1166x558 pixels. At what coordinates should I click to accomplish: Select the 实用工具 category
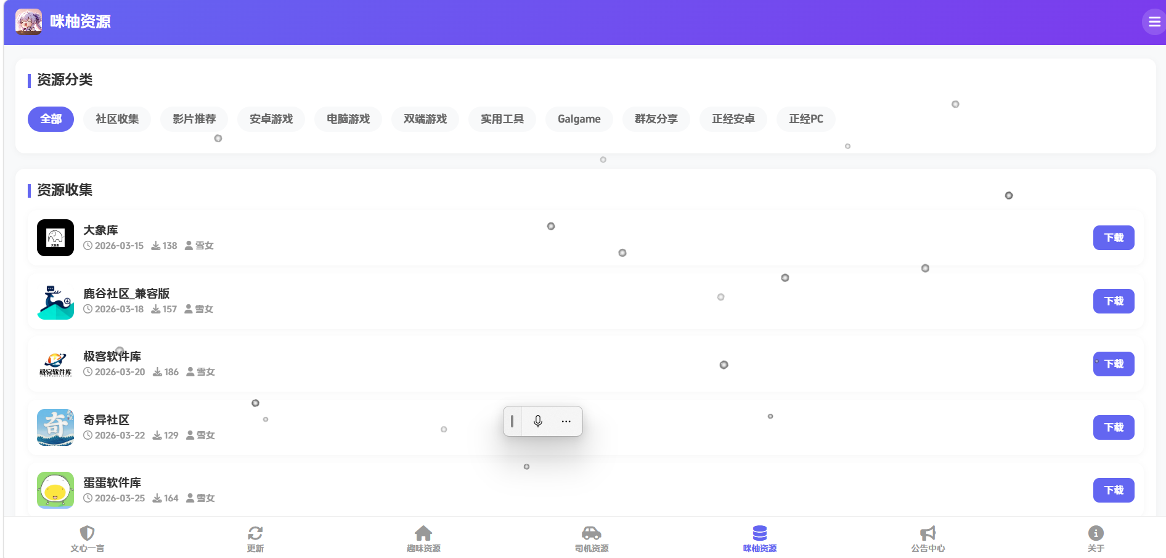[x=502, y=119]
